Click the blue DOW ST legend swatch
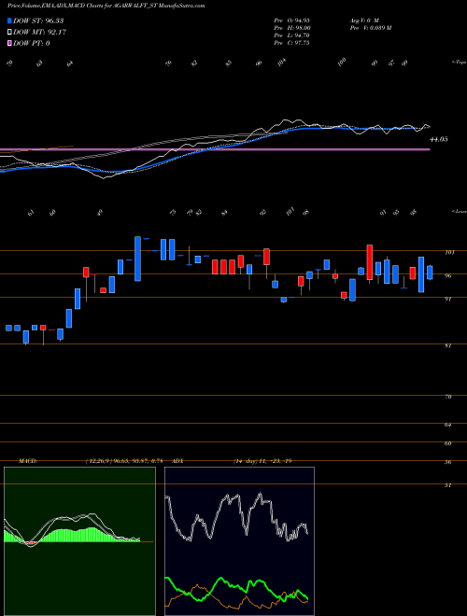The image size is (467, 616). 9,21
